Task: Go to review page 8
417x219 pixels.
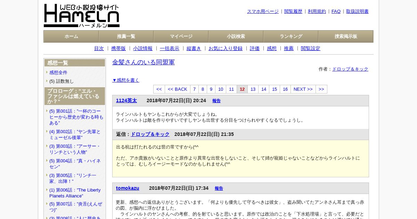Action: pos(203,89)
